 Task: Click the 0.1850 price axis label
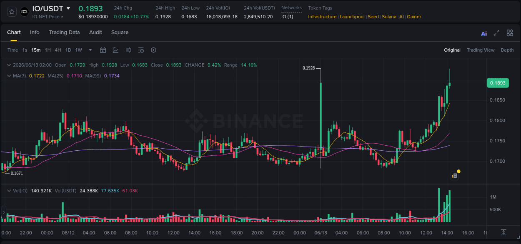click(x=497, y=100)
